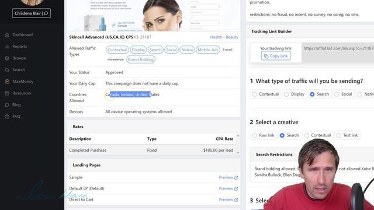Image resolution: width=374 pixels, height=210 pixels.
Task: Open MaxMoney in the sidebar
Action: (23, 82)
